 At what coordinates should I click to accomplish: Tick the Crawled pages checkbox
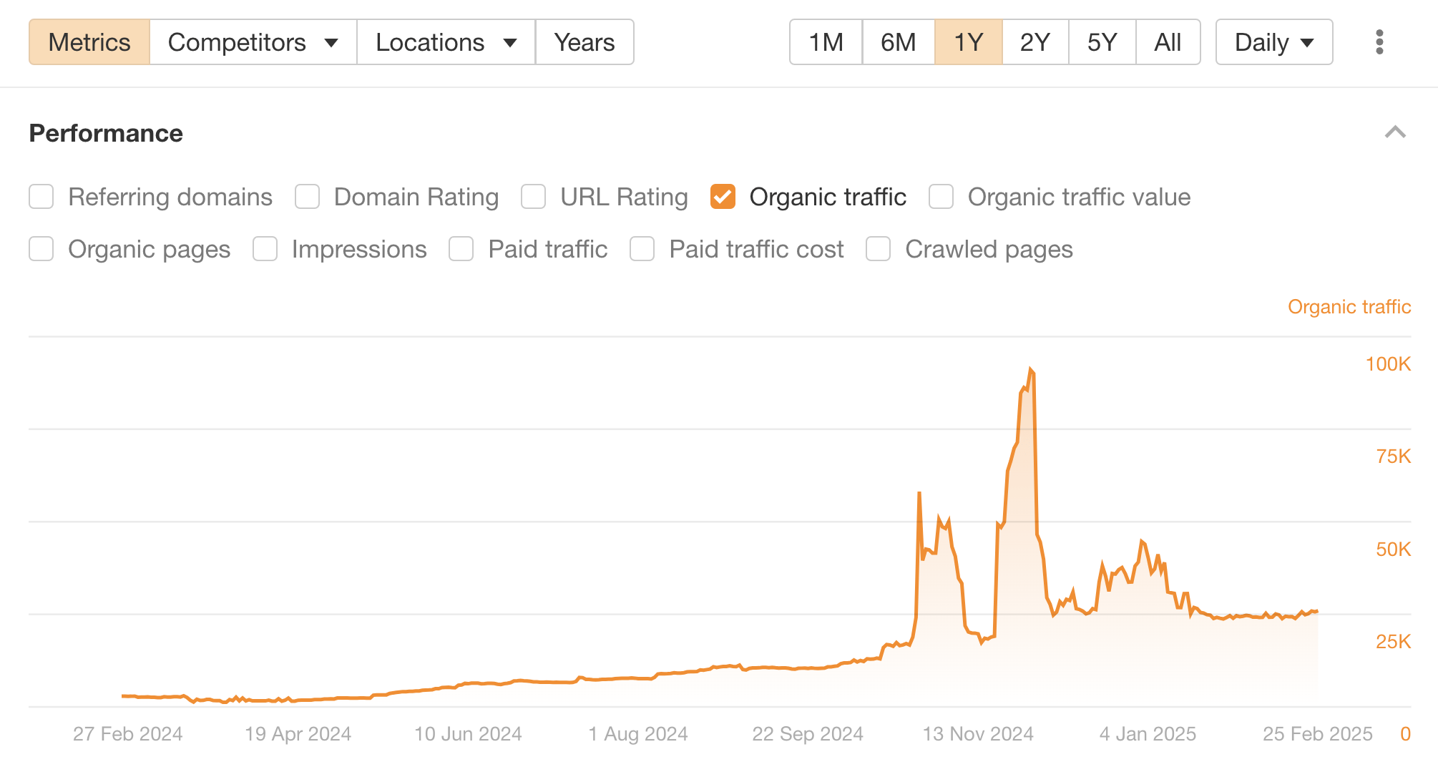(879, 249)
